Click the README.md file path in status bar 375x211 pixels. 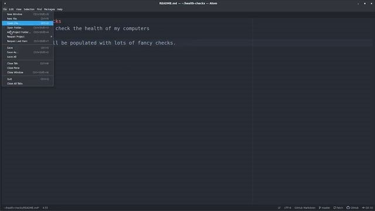21,208
